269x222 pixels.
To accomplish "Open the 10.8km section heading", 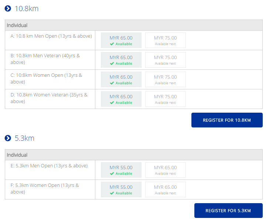I will coord(27,8).
